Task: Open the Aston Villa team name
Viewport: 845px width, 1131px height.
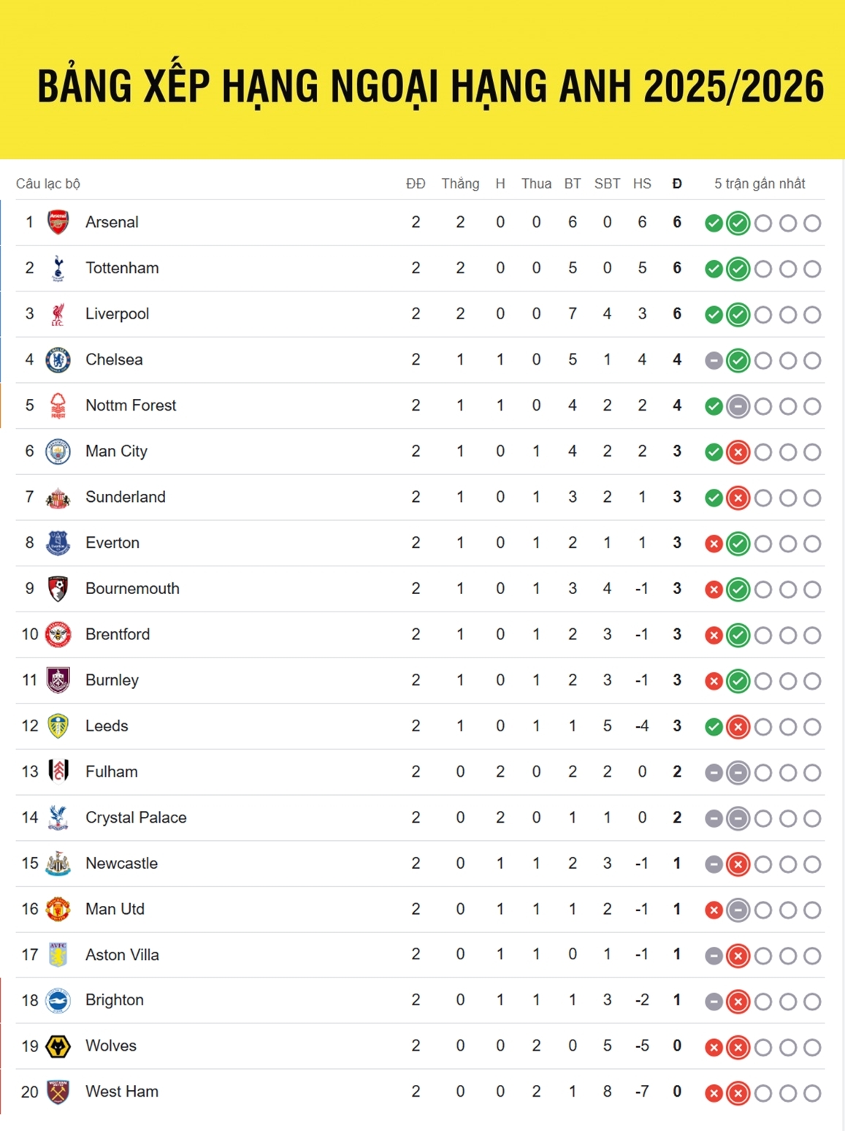Action: coord(122,955)
